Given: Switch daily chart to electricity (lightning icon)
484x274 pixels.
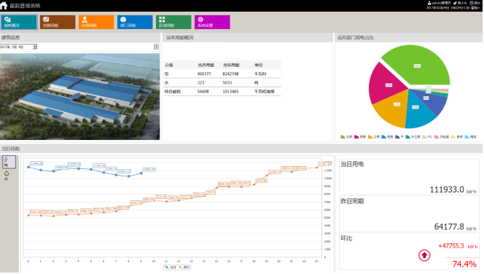Looking at the screenshot, I should tap(9, 162).
